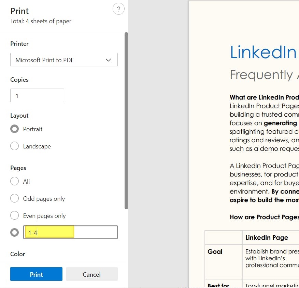Cancel the print dialog
The width and height of the screenshot is (299, 288).
click(x=92, y=274)
